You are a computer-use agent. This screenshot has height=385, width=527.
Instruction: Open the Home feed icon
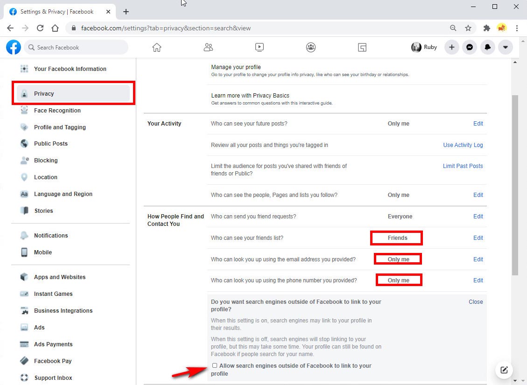pyautogui.click(x=157, y=48)
